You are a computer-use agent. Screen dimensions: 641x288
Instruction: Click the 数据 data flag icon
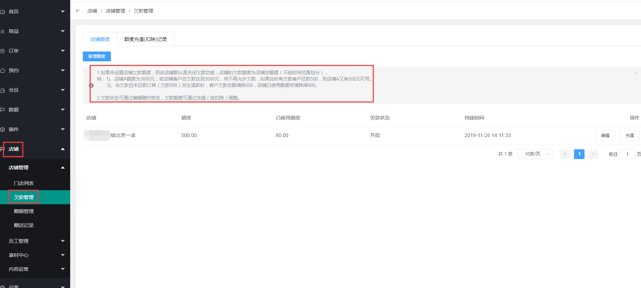pos(2,110)
